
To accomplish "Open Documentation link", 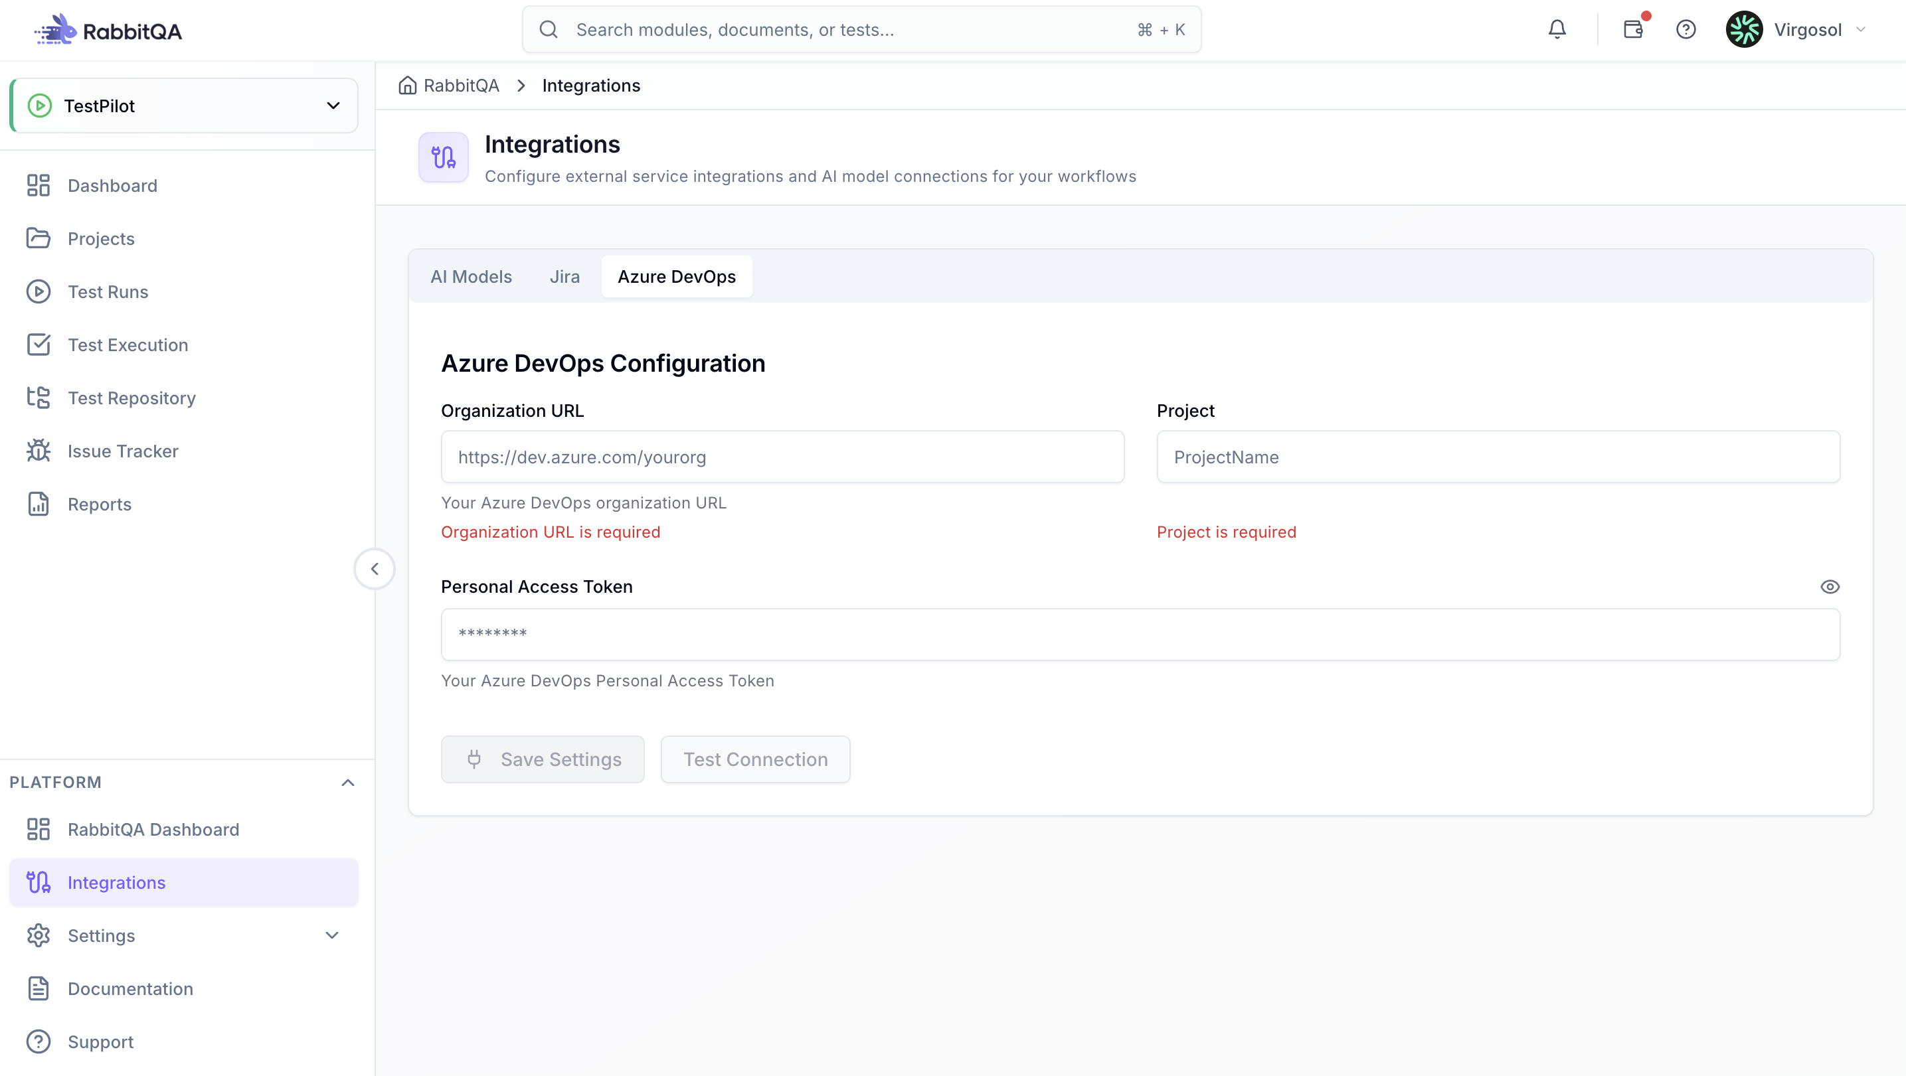I will [x=184, y=990].
